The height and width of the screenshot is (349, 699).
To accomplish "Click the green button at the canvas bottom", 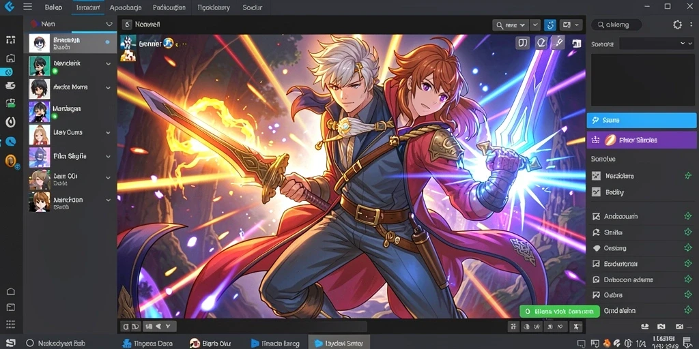I will click(560, 311).
